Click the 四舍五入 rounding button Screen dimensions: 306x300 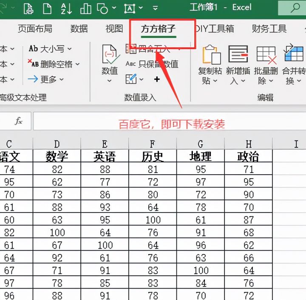(148, 49)
